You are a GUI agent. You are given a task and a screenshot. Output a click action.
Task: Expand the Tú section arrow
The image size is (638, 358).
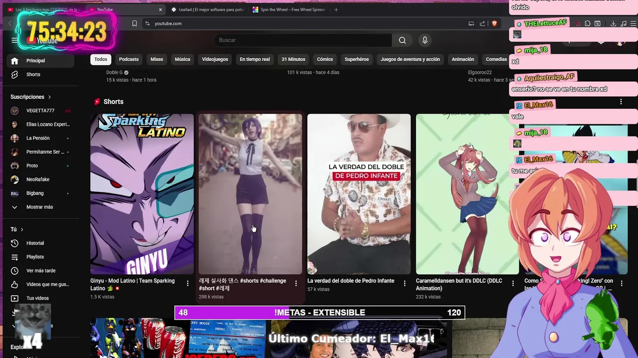22,229
